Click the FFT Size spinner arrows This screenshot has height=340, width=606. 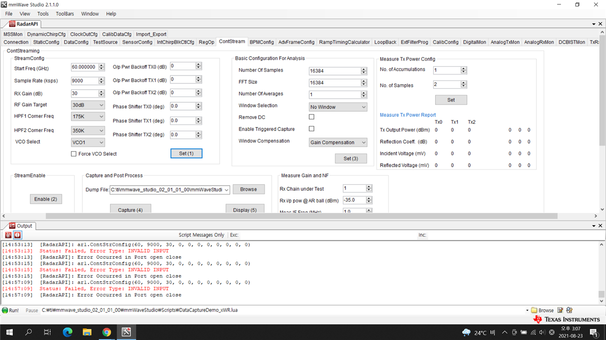364,83
